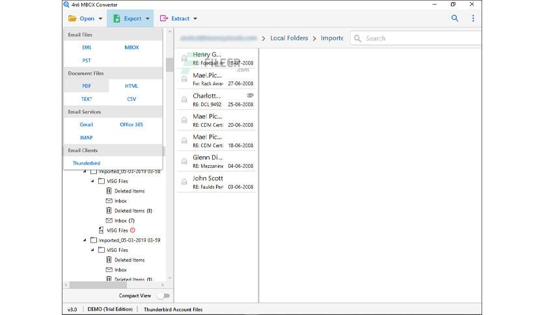This screenshot has height=315, width=544.
Task: Collapse the Imported_05-03-2019 03-58 tree node
Action: [85, 171]
